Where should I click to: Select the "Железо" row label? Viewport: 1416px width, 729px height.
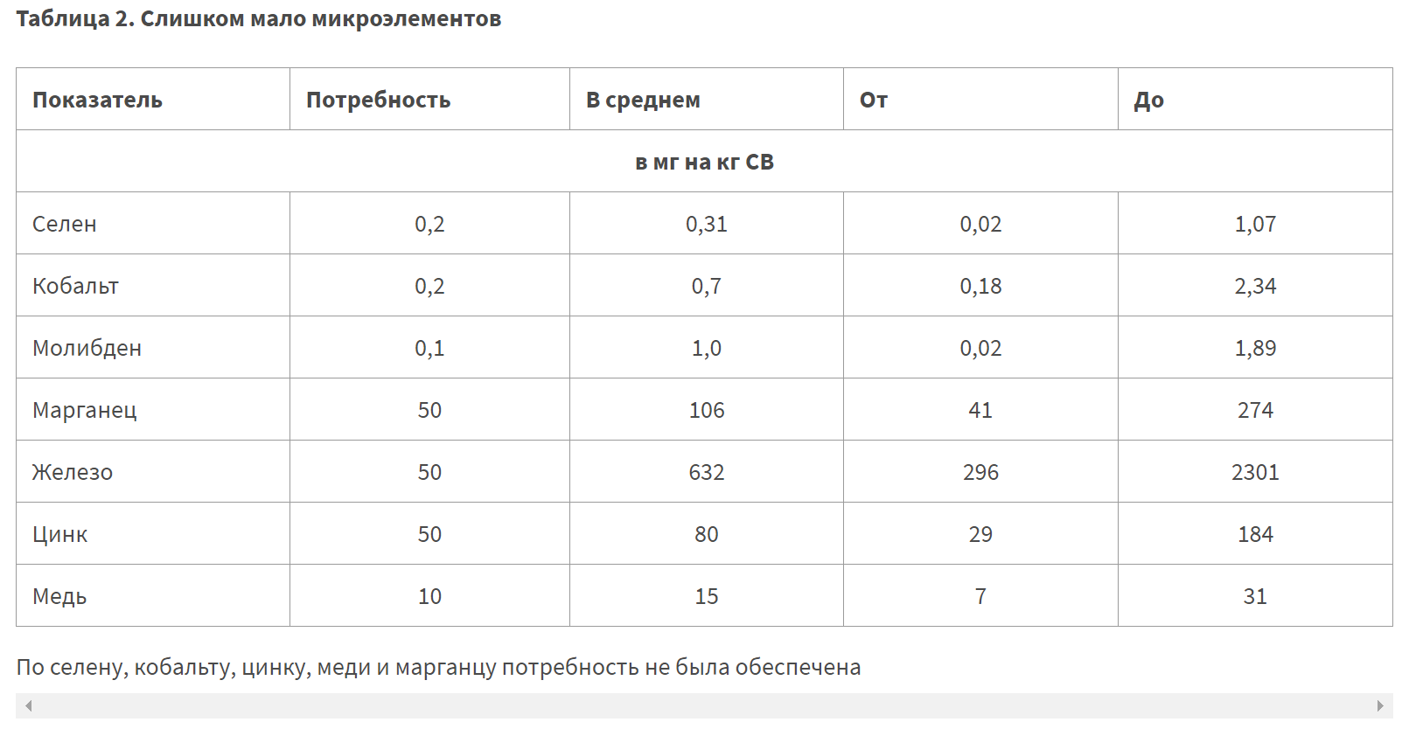(x=73, y=473)
